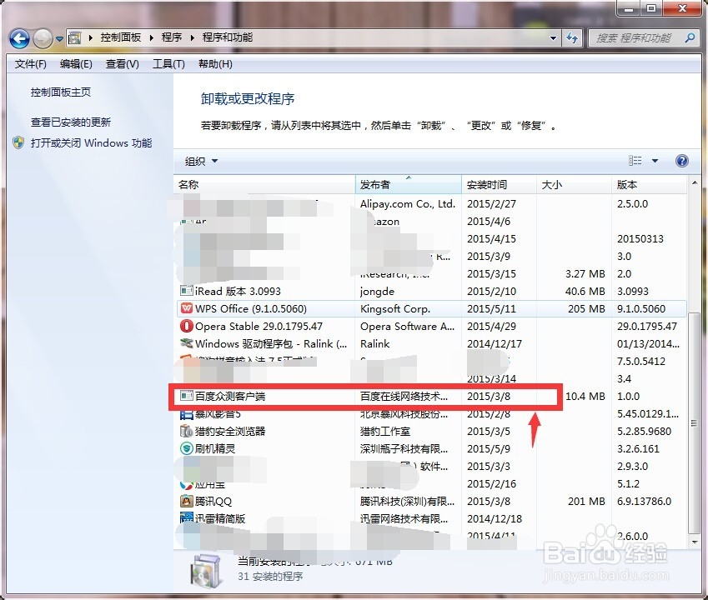The image size is (708, 600).
Task: Click the green 刷机精灵 icon
Action: [x=186, y=449]
